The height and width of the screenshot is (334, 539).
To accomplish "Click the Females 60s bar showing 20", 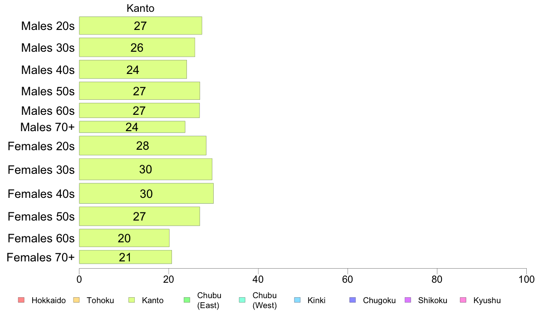I will pyautogui.click(x=124, y=238).
